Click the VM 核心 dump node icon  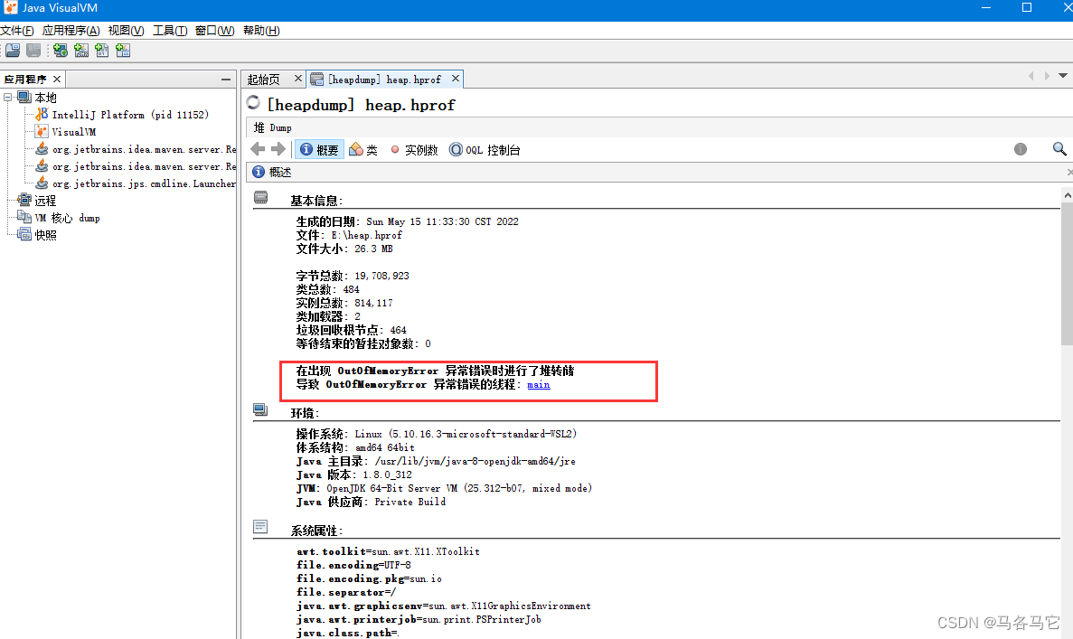tap(24, 217)
